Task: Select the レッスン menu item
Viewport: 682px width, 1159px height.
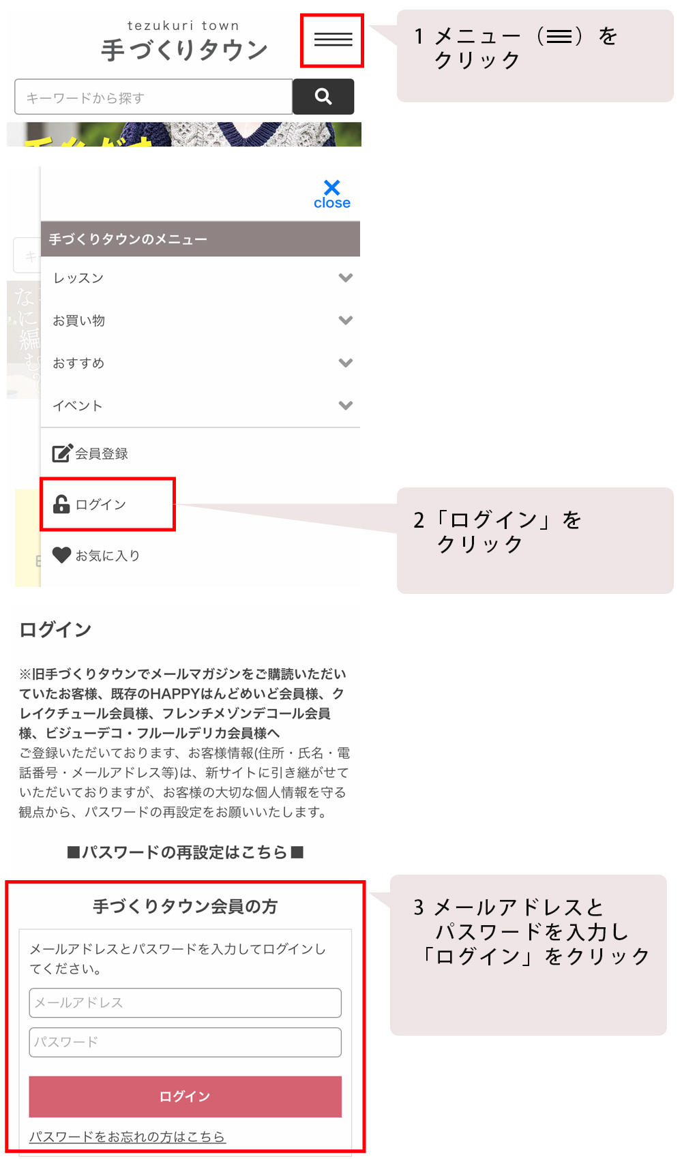Action: pos(201,278)
